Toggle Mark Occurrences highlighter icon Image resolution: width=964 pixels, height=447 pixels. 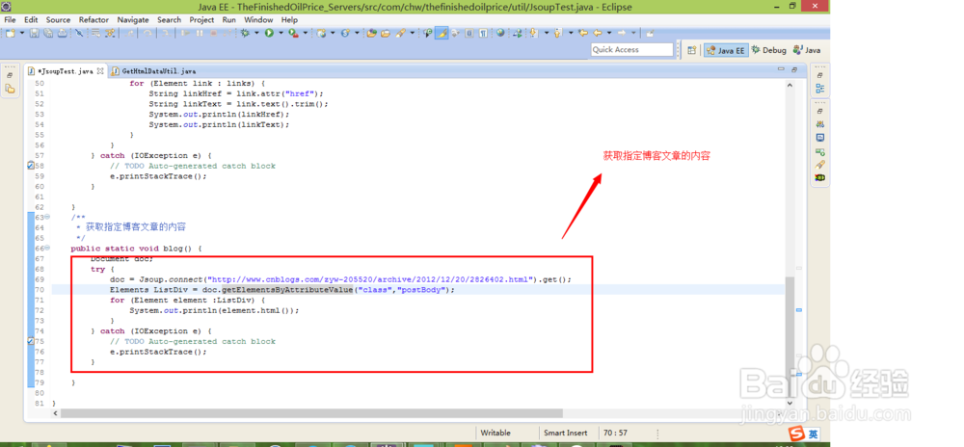tap(442, 33)
